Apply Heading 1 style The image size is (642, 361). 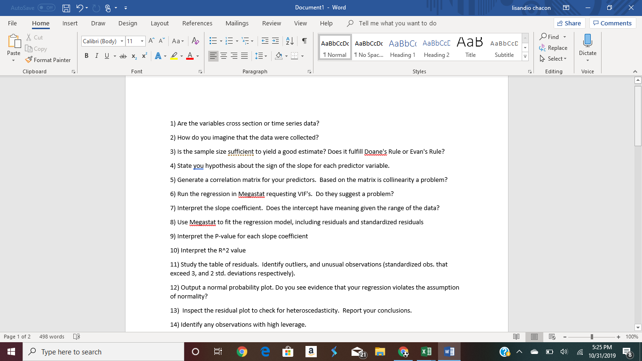402,47
